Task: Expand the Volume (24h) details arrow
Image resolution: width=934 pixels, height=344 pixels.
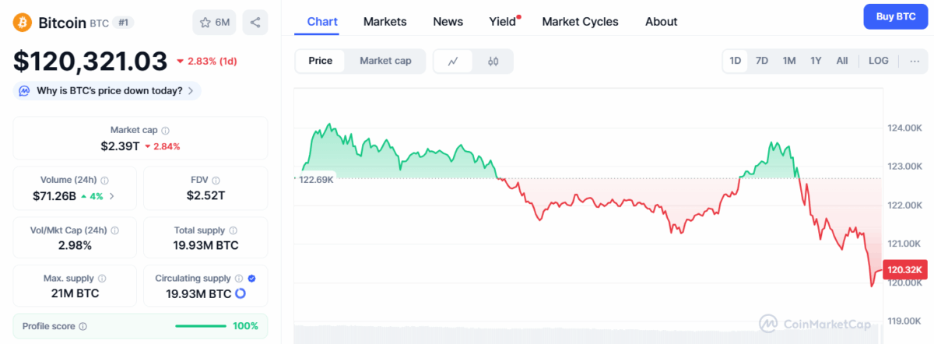Action: point(112,196)
